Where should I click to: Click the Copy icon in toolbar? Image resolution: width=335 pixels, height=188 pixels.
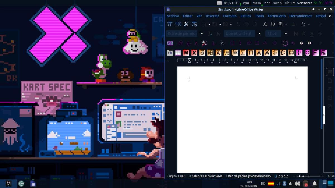pos(273,24)
